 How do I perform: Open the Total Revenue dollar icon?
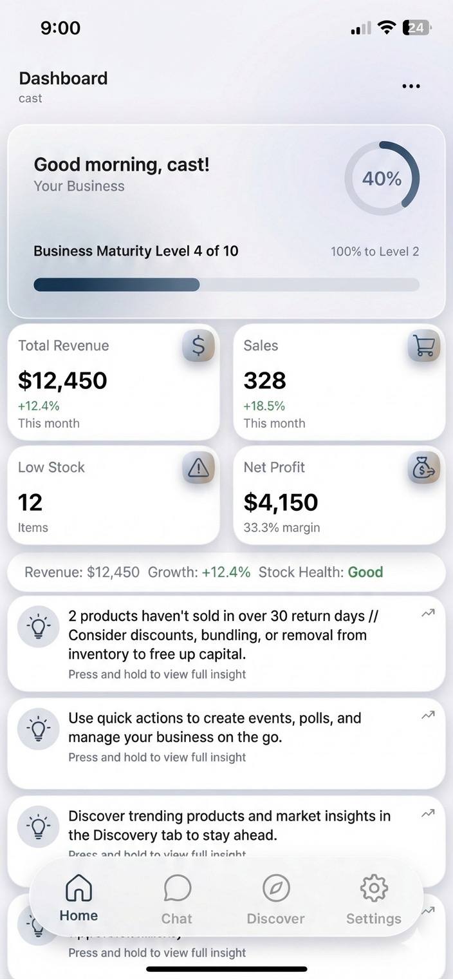click(198, 346)
